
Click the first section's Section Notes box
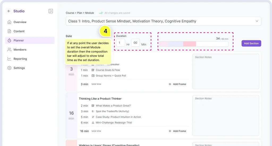pyautogui.click(x=226, y=71)
